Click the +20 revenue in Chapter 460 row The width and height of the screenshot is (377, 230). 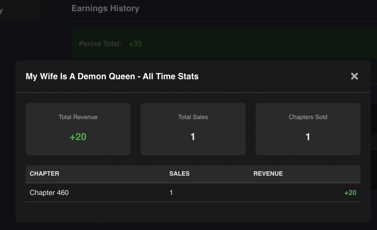click(x=350, y=192)
